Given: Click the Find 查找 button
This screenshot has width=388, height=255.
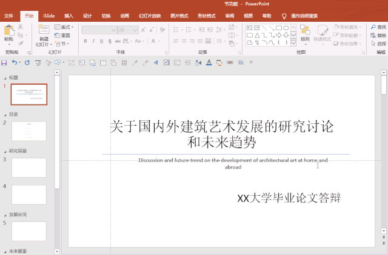Looking at the screenshot, I should (378, 27).
